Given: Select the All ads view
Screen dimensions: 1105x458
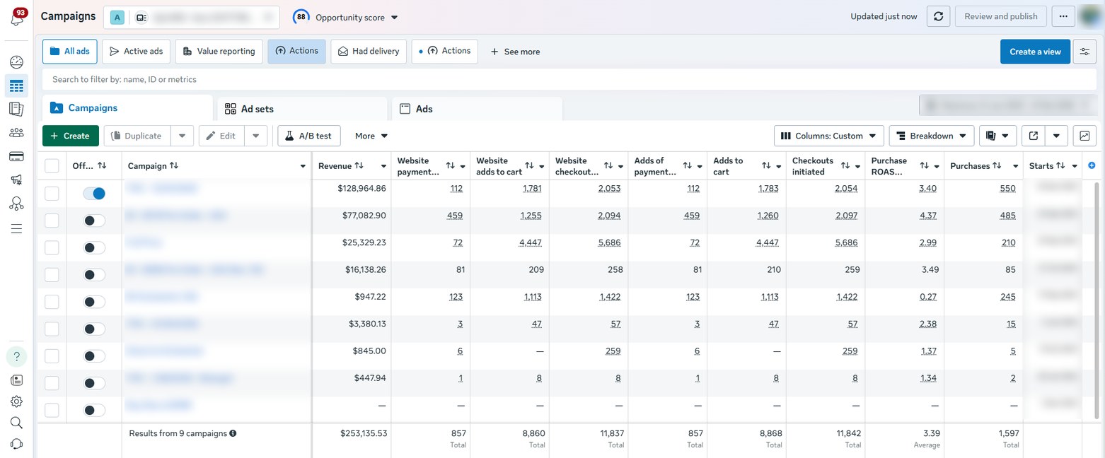Looking at the screenshot, I should tap(70, 52).
